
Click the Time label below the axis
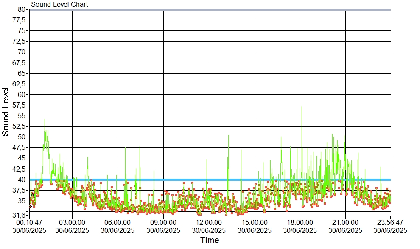pos(210,241)
